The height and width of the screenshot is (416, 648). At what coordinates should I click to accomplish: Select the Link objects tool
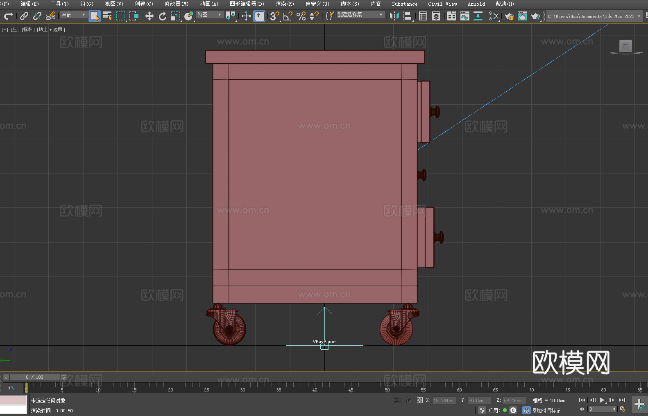click(24, 16)
